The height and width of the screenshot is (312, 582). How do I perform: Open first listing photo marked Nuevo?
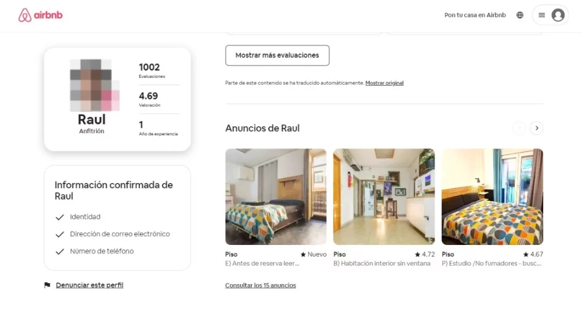click(x=276, y=197)
